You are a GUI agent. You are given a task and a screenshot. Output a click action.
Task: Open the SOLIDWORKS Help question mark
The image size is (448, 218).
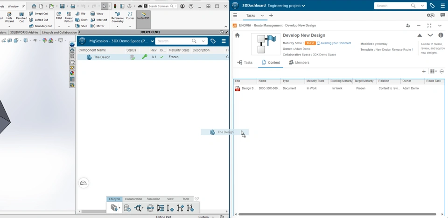pos(191,6)
